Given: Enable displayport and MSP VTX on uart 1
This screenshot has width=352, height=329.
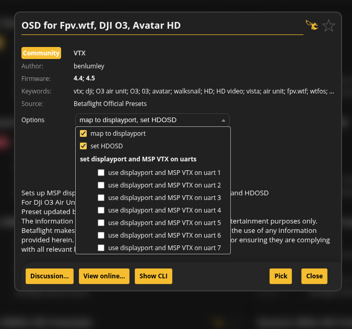Looking at the screenshot, I should point(101,173).
